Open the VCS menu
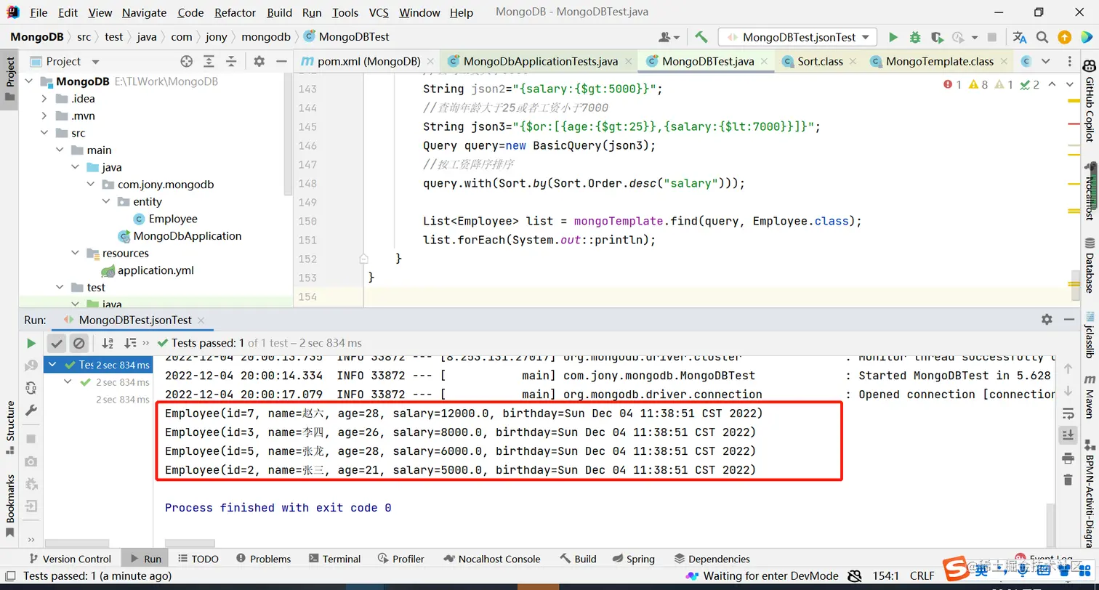The width and height of the screenshot is (1099, 590). tap(379, 12)
